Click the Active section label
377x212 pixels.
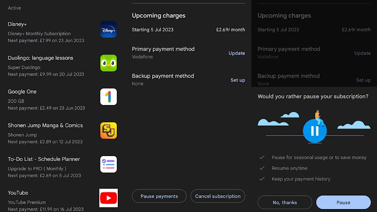[x=14, y=8]
